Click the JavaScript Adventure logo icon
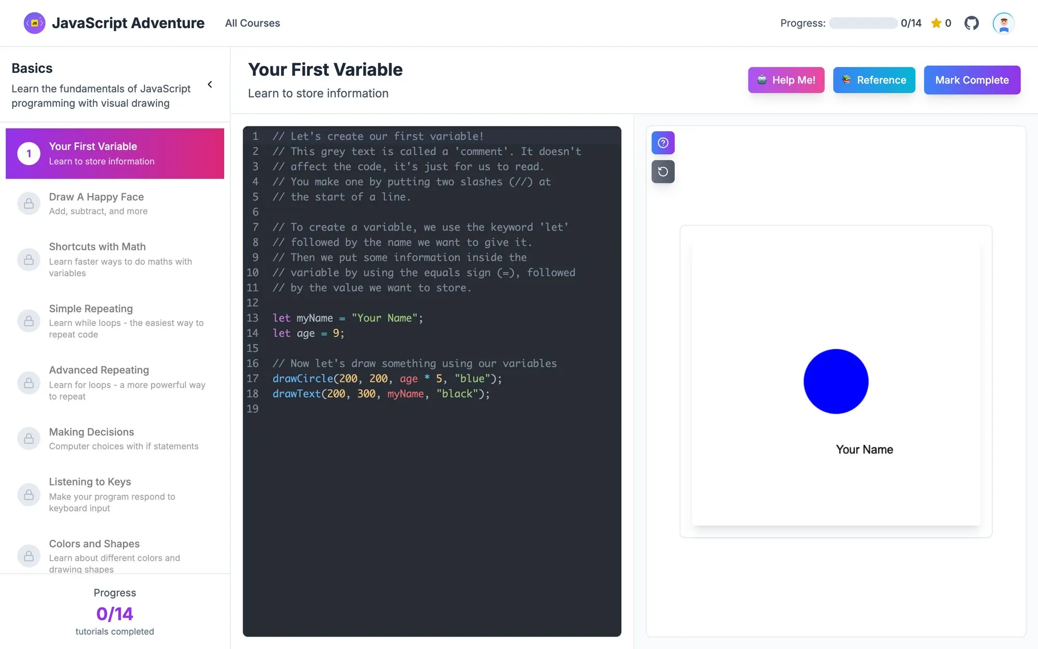 (34, 23)
